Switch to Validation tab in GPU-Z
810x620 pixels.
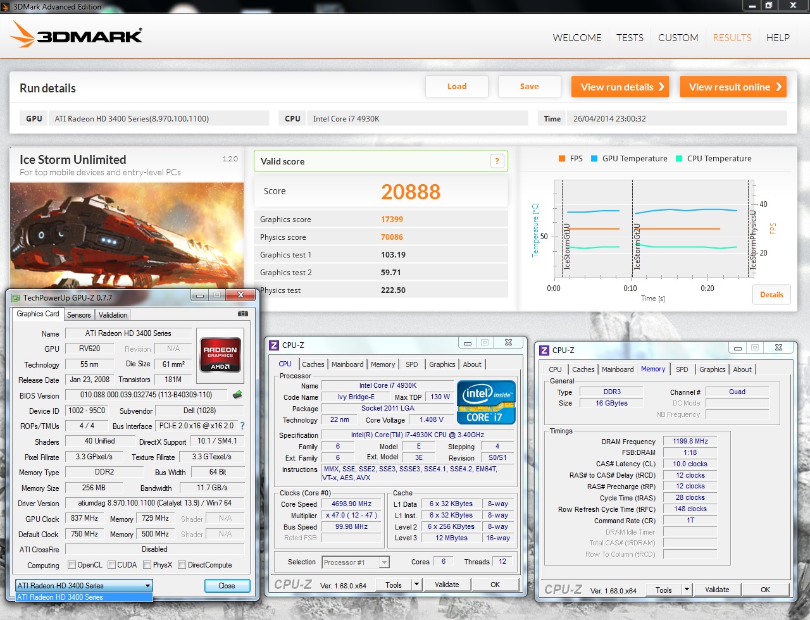[x=113, y=314]
